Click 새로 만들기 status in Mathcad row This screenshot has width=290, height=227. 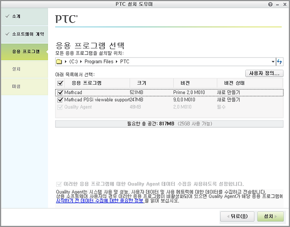[228, 92]
